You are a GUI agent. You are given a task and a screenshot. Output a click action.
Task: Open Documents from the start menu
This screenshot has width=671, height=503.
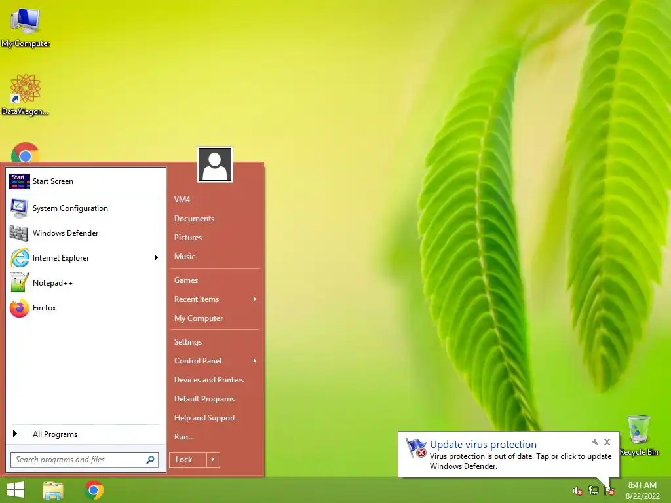point(194,219)
